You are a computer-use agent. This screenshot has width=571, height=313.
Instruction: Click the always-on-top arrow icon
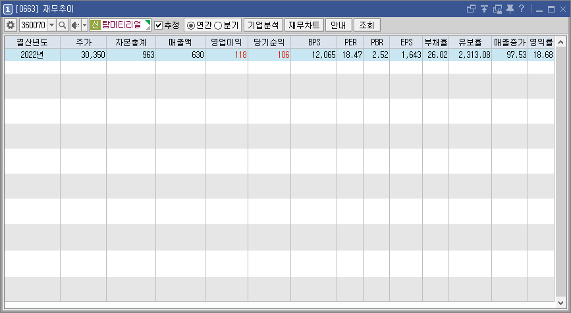(x=484, y=9)
